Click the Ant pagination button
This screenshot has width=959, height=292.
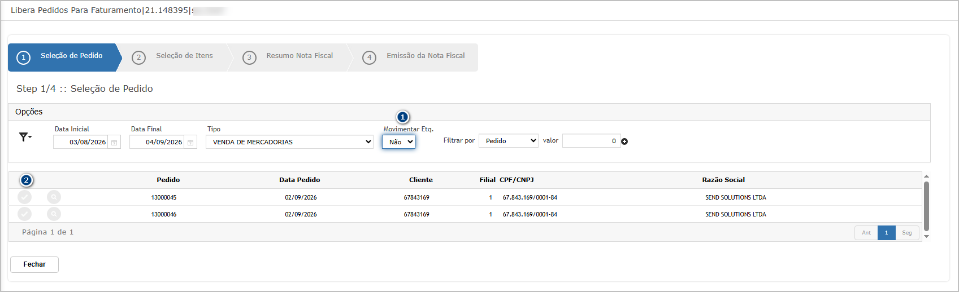(866, 233)
